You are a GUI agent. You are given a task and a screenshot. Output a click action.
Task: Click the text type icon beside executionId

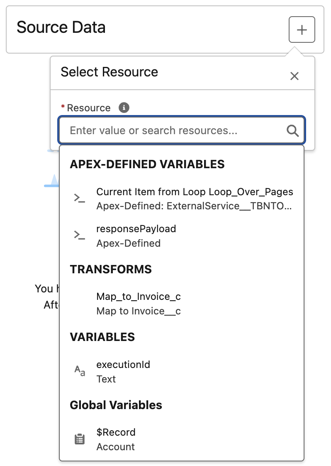80,370
